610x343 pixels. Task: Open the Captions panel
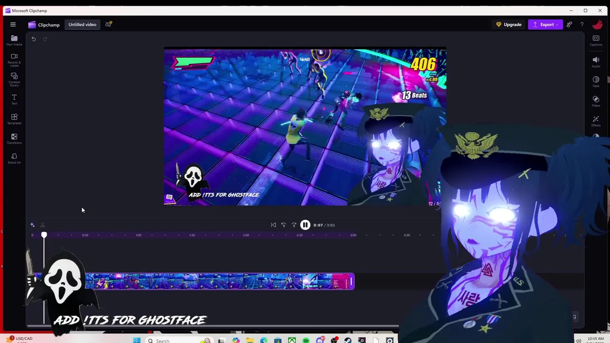tap(596, 40)
